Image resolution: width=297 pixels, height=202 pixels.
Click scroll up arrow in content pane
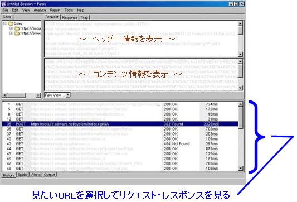[240, 61]
